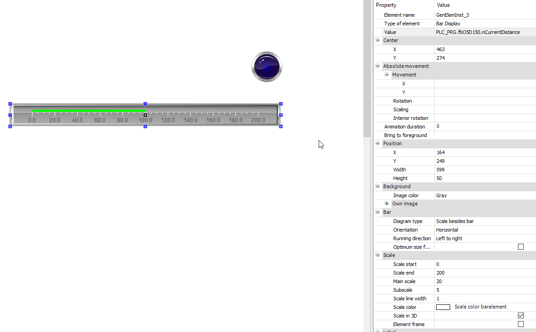Click the bottom-center resize handle of the bar
536x332 pixels.
click(145, 126)
